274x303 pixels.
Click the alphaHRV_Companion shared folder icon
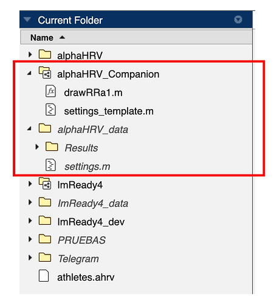(x=45, y=73)
